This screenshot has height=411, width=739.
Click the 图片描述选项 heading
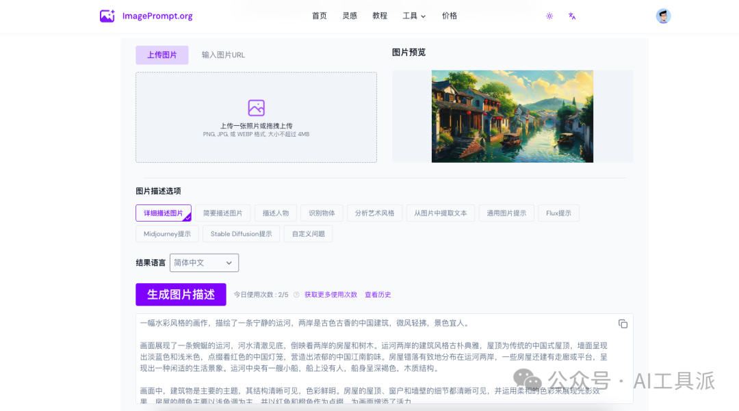click(x=158, y=191)
